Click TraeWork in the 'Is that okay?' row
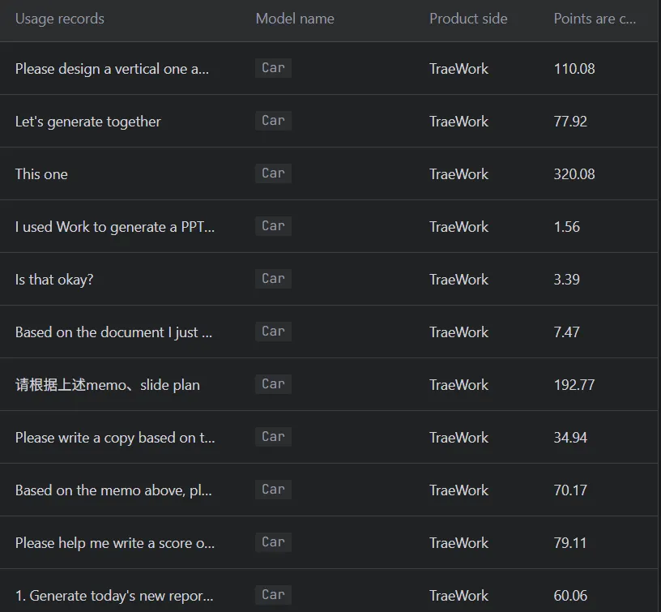The width and height of the screenshot is (661, 612). coord(458,280)
